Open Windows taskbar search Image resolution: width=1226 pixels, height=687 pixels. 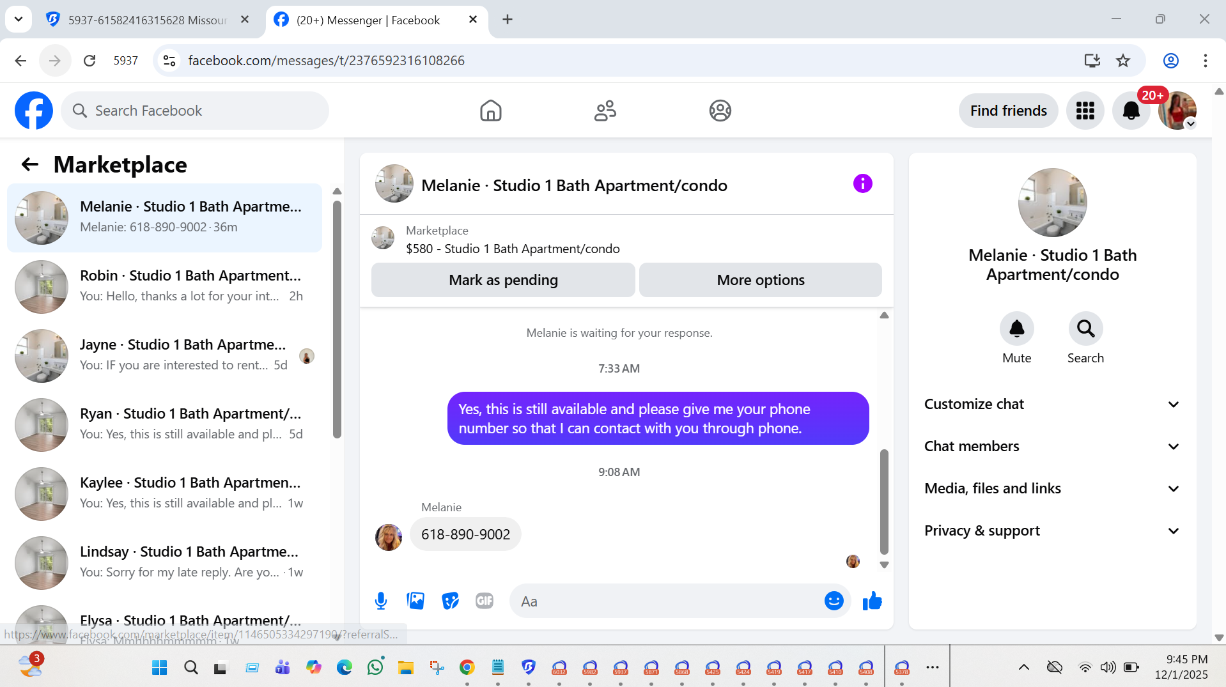point(190,668)
